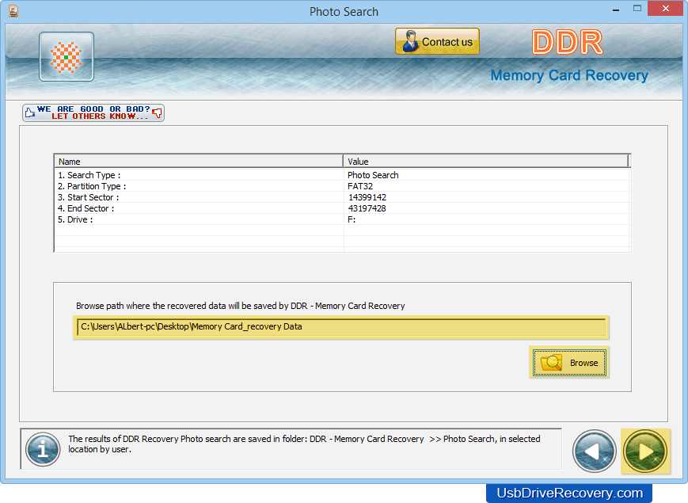Viewport: 688px width, 503px height.
Task: Click the 'results of DDR Recovery Photo search' message
Action: pos(304,444)
